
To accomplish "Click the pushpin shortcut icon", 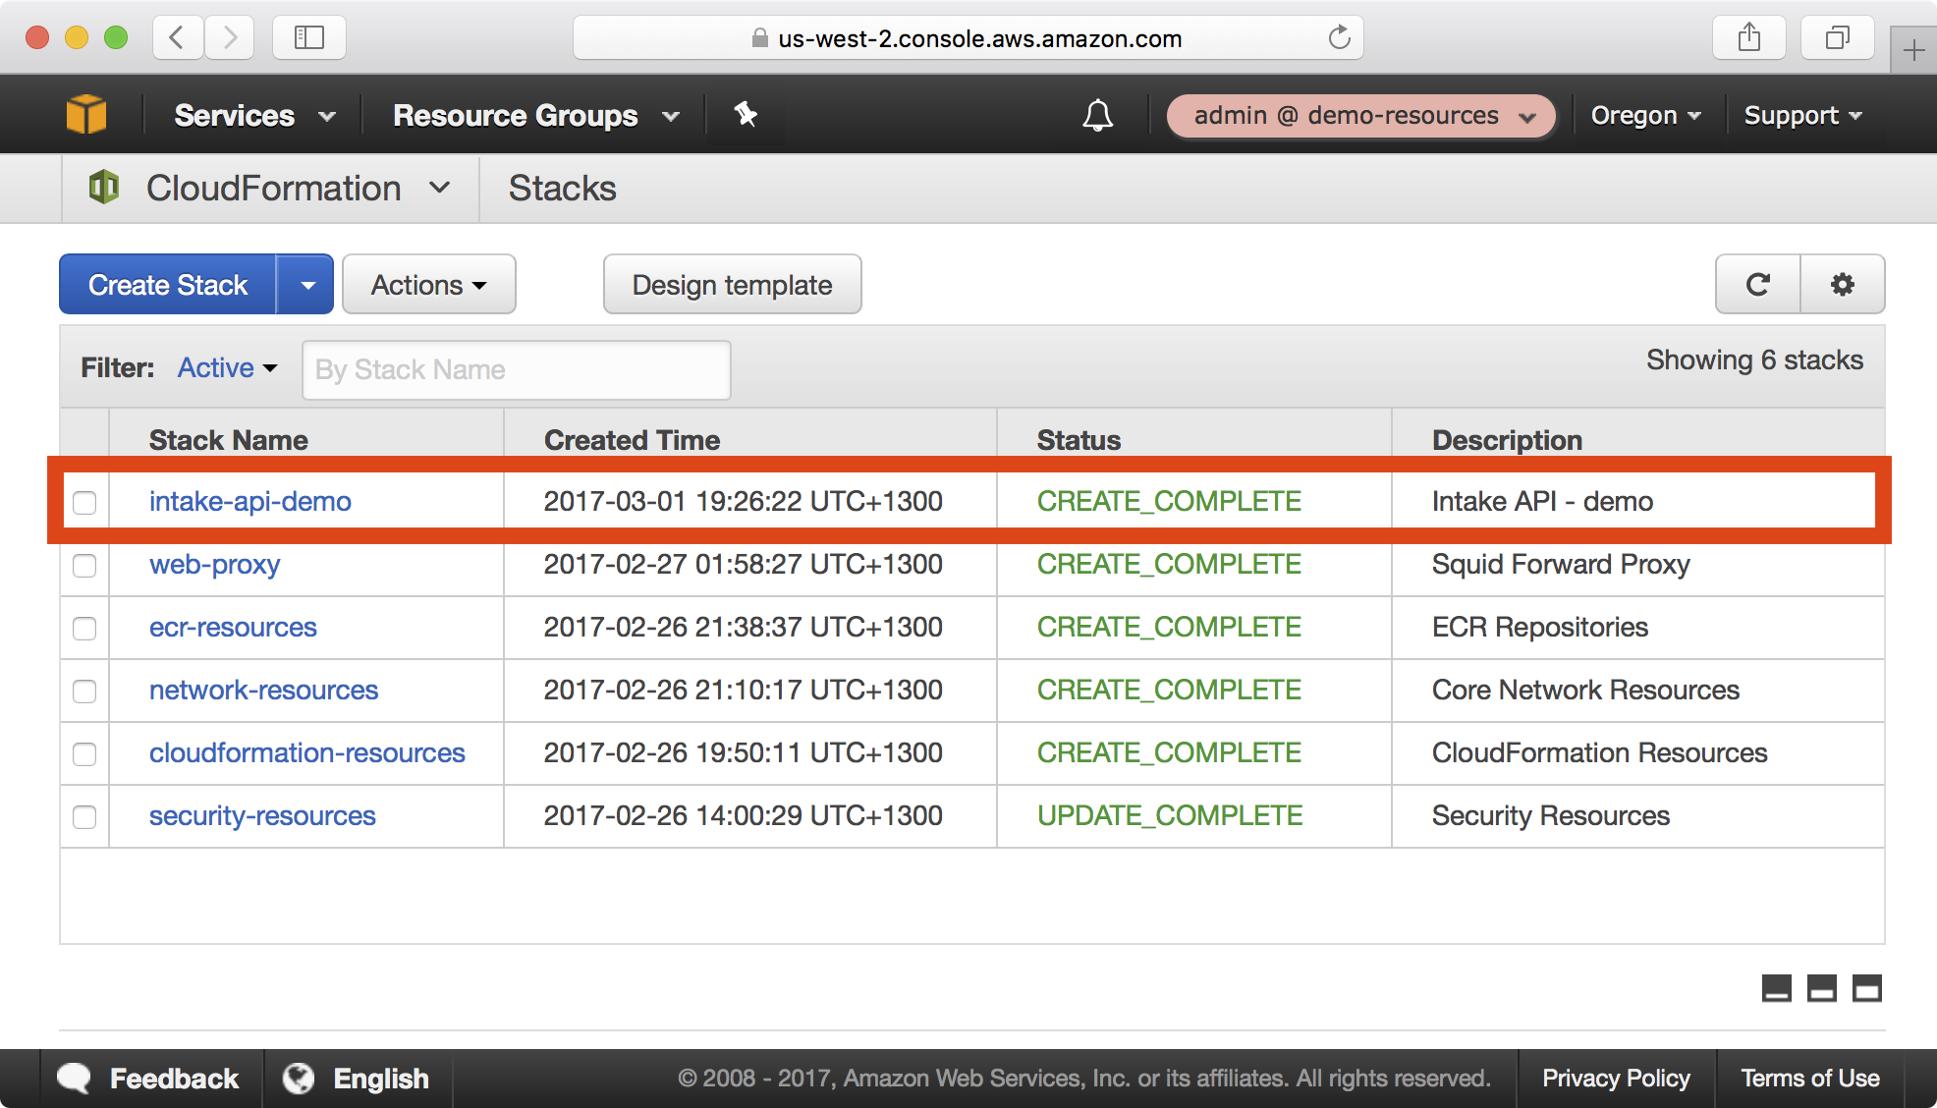I will click(746, 115).
